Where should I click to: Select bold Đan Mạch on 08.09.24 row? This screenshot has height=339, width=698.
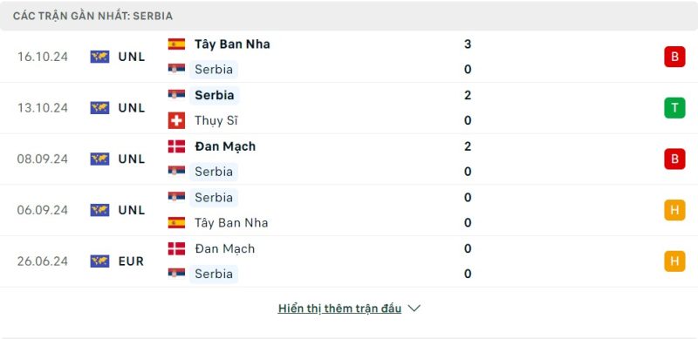pyautogui.click(x=225, y=146)
